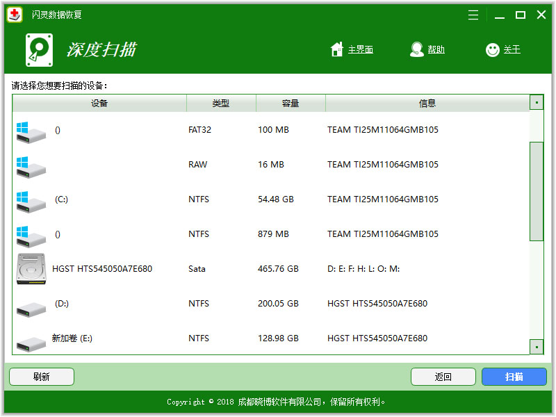Screen dimensions: 556x417
Task: Click the Sata type cell
Action: click(x=197, y=269)
